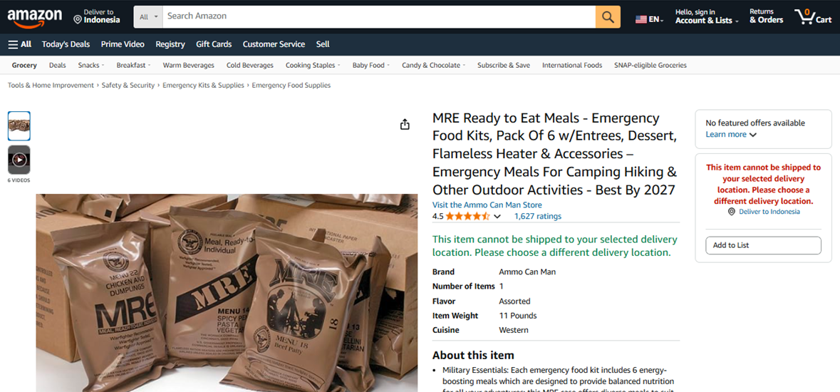The image size is (840, 392).
Task: Open the hamburger All menu
Action: 20,44
